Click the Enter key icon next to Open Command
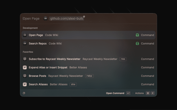177x110 pixels. coord(128,93)
